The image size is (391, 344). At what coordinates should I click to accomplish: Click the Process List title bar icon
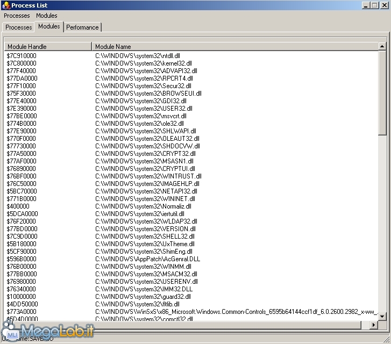6,5
